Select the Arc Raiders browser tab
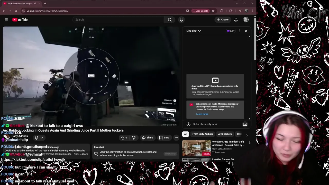This screenshot has width=329, height=185. click(22, 4)
